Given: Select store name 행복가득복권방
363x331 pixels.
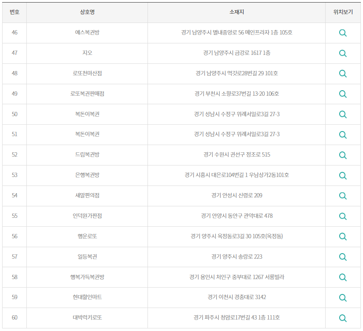Looking at the screenshot, I should (87, 277).
